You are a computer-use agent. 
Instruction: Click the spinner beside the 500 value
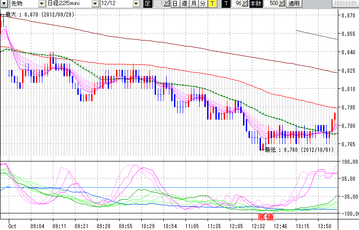[282, 4]
